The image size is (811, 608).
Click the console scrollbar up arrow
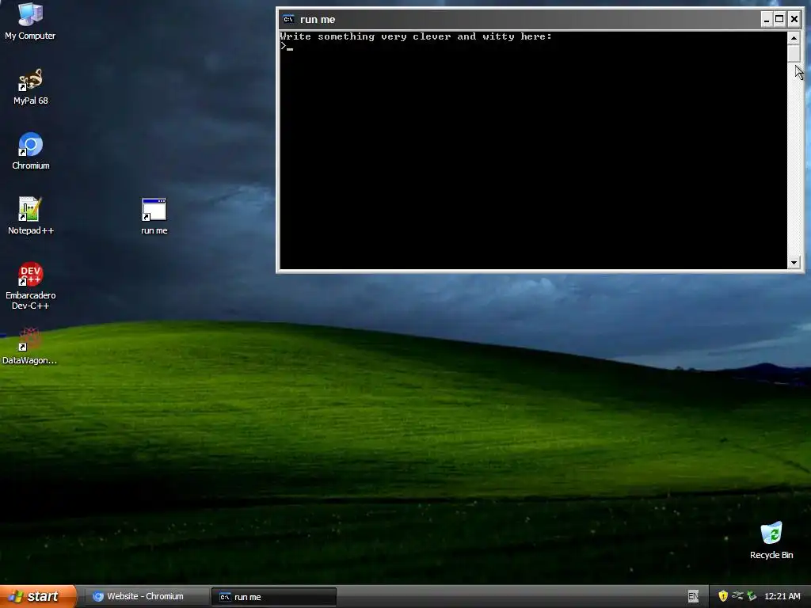click(x=794, y=38)
